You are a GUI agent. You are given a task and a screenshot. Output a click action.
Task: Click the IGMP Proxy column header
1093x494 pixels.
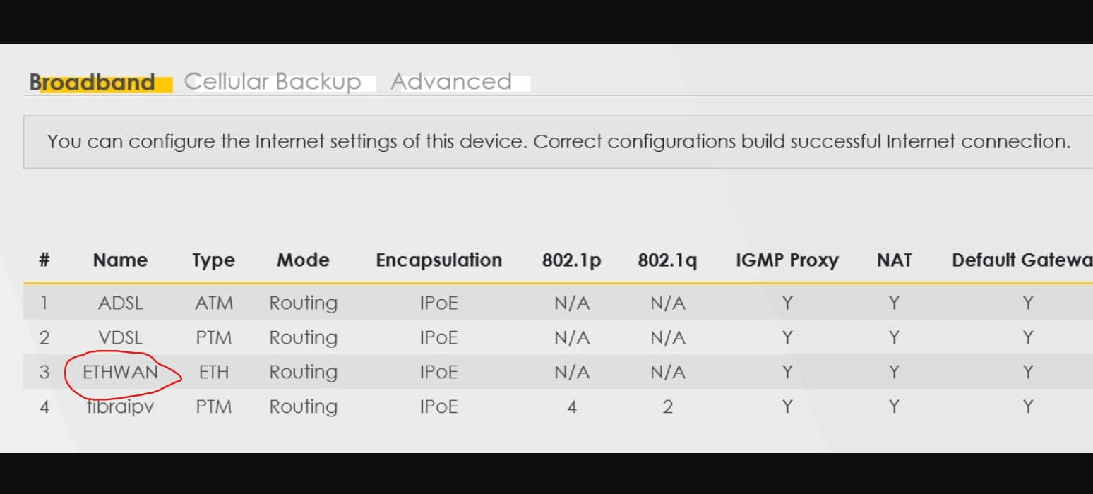coord(787,260)
